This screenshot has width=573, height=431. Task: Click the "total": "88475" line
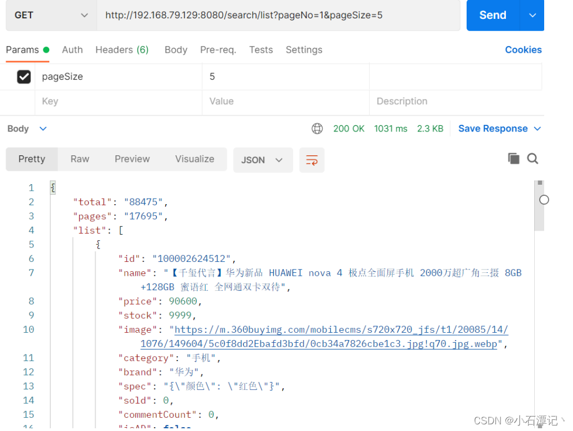[120, 202]
